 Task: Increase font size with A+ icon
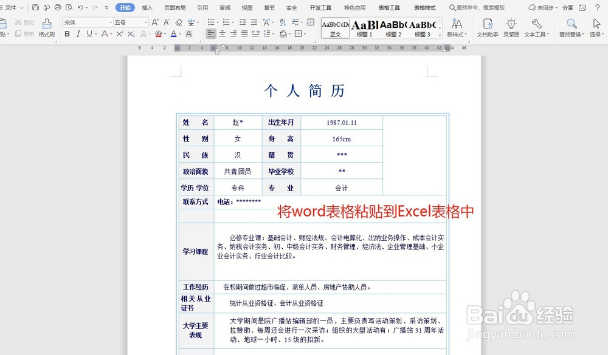[x=155, y=22]
